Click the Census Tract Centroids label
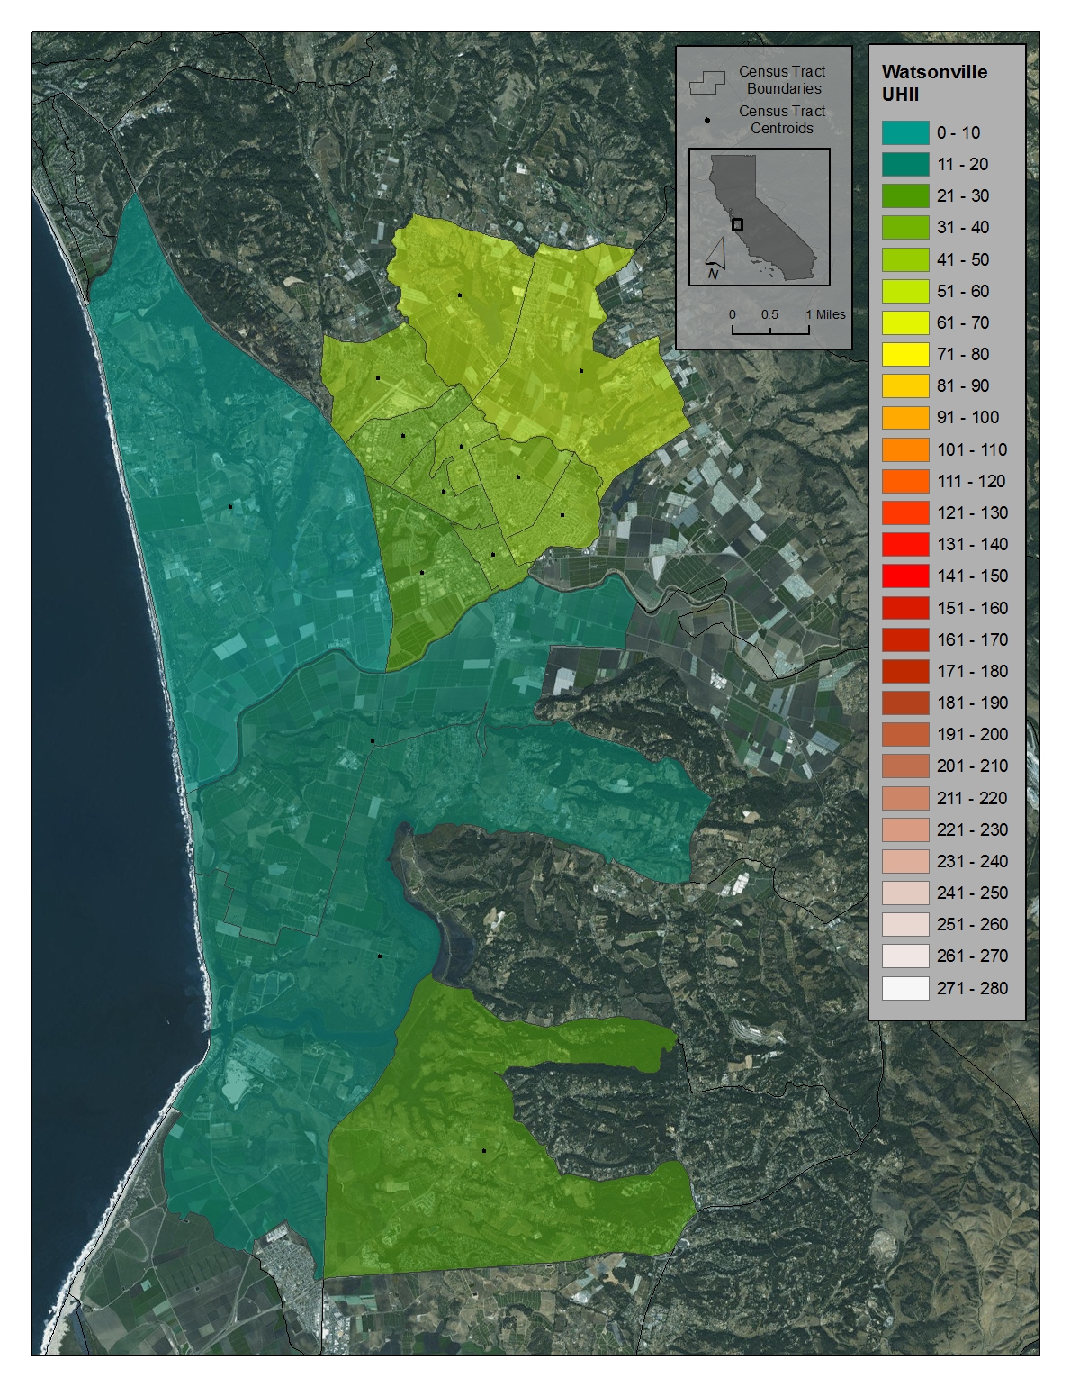 (782, 120)
